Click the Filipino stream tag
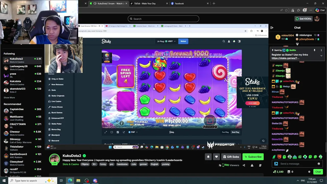The width and height of the screenshot is (327, 184). coord(85,164)
